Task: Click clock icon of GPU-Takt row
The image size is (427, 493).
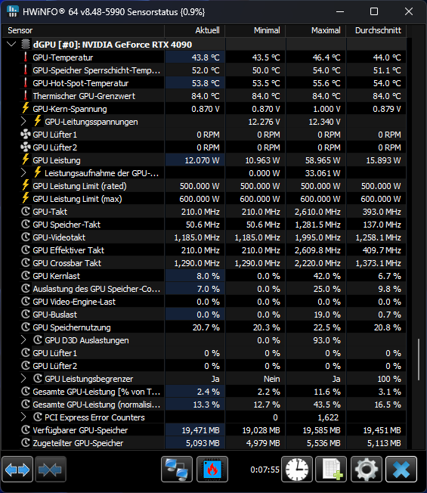Action: click(x=26, y=211)
